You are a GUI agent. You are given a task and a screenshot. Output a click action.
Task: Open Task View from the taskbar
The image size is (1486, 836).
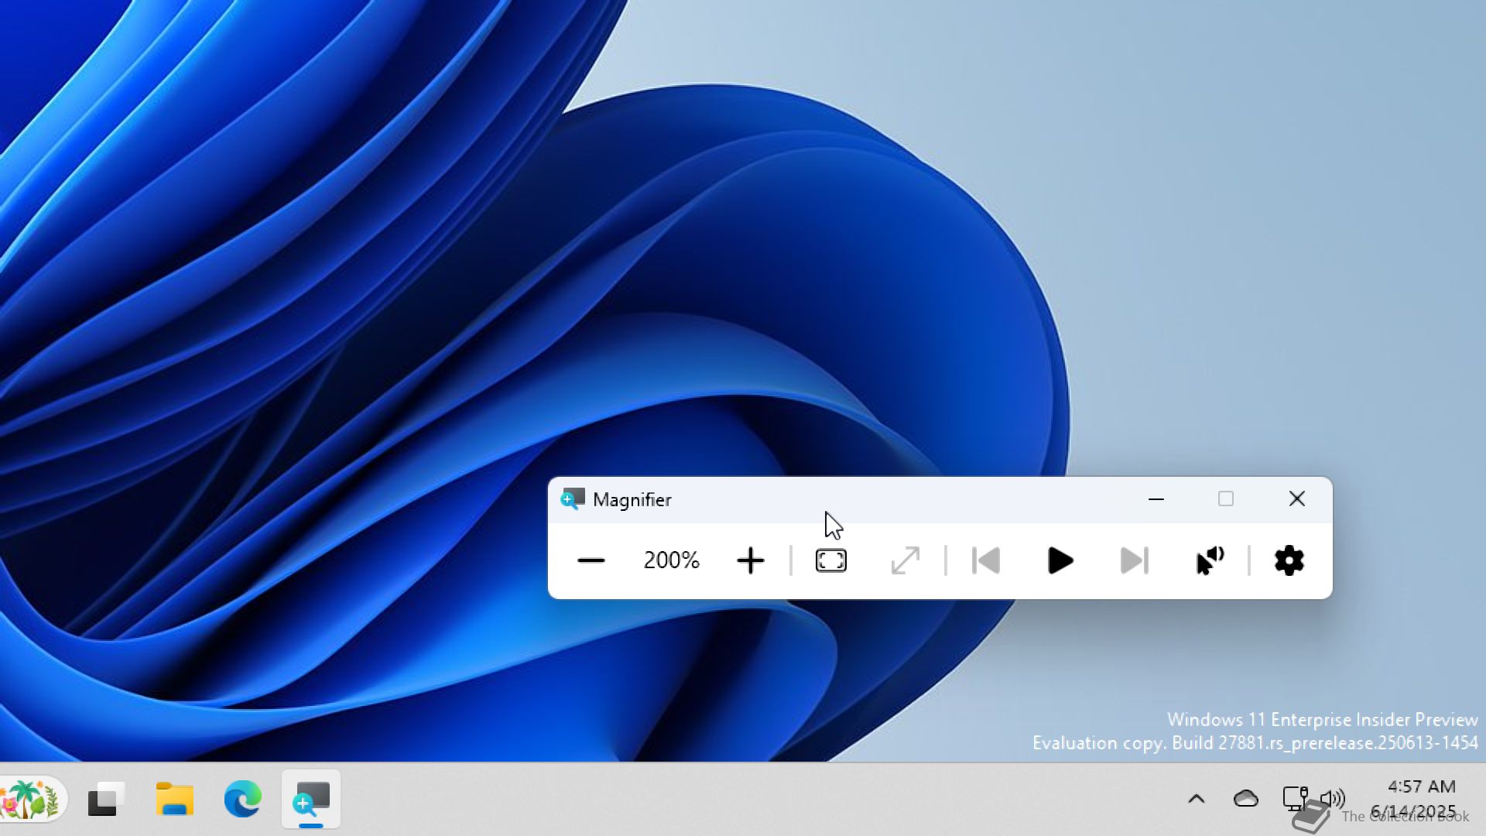click(x=106, y=799)
